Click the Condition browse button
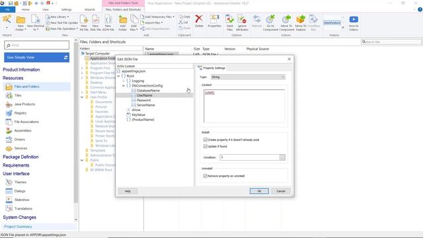423x238 pixels. [x=282, y=157]
